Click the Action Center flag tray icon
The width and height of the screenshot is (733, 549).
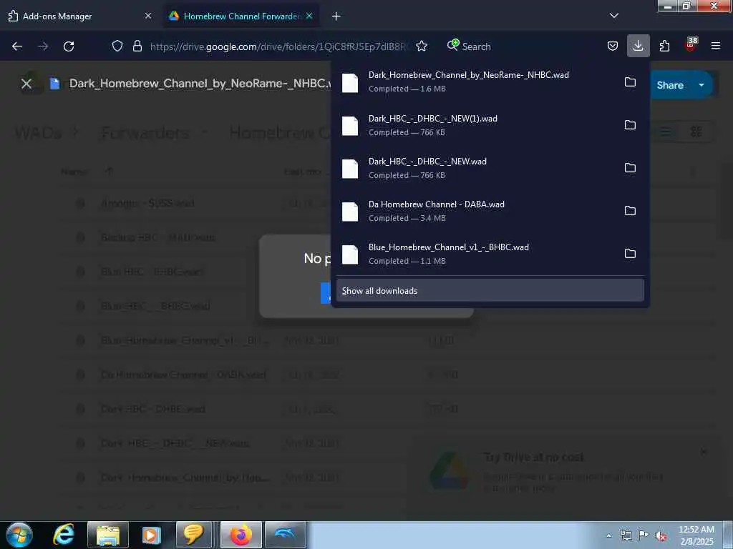click(x=643, y=535)
